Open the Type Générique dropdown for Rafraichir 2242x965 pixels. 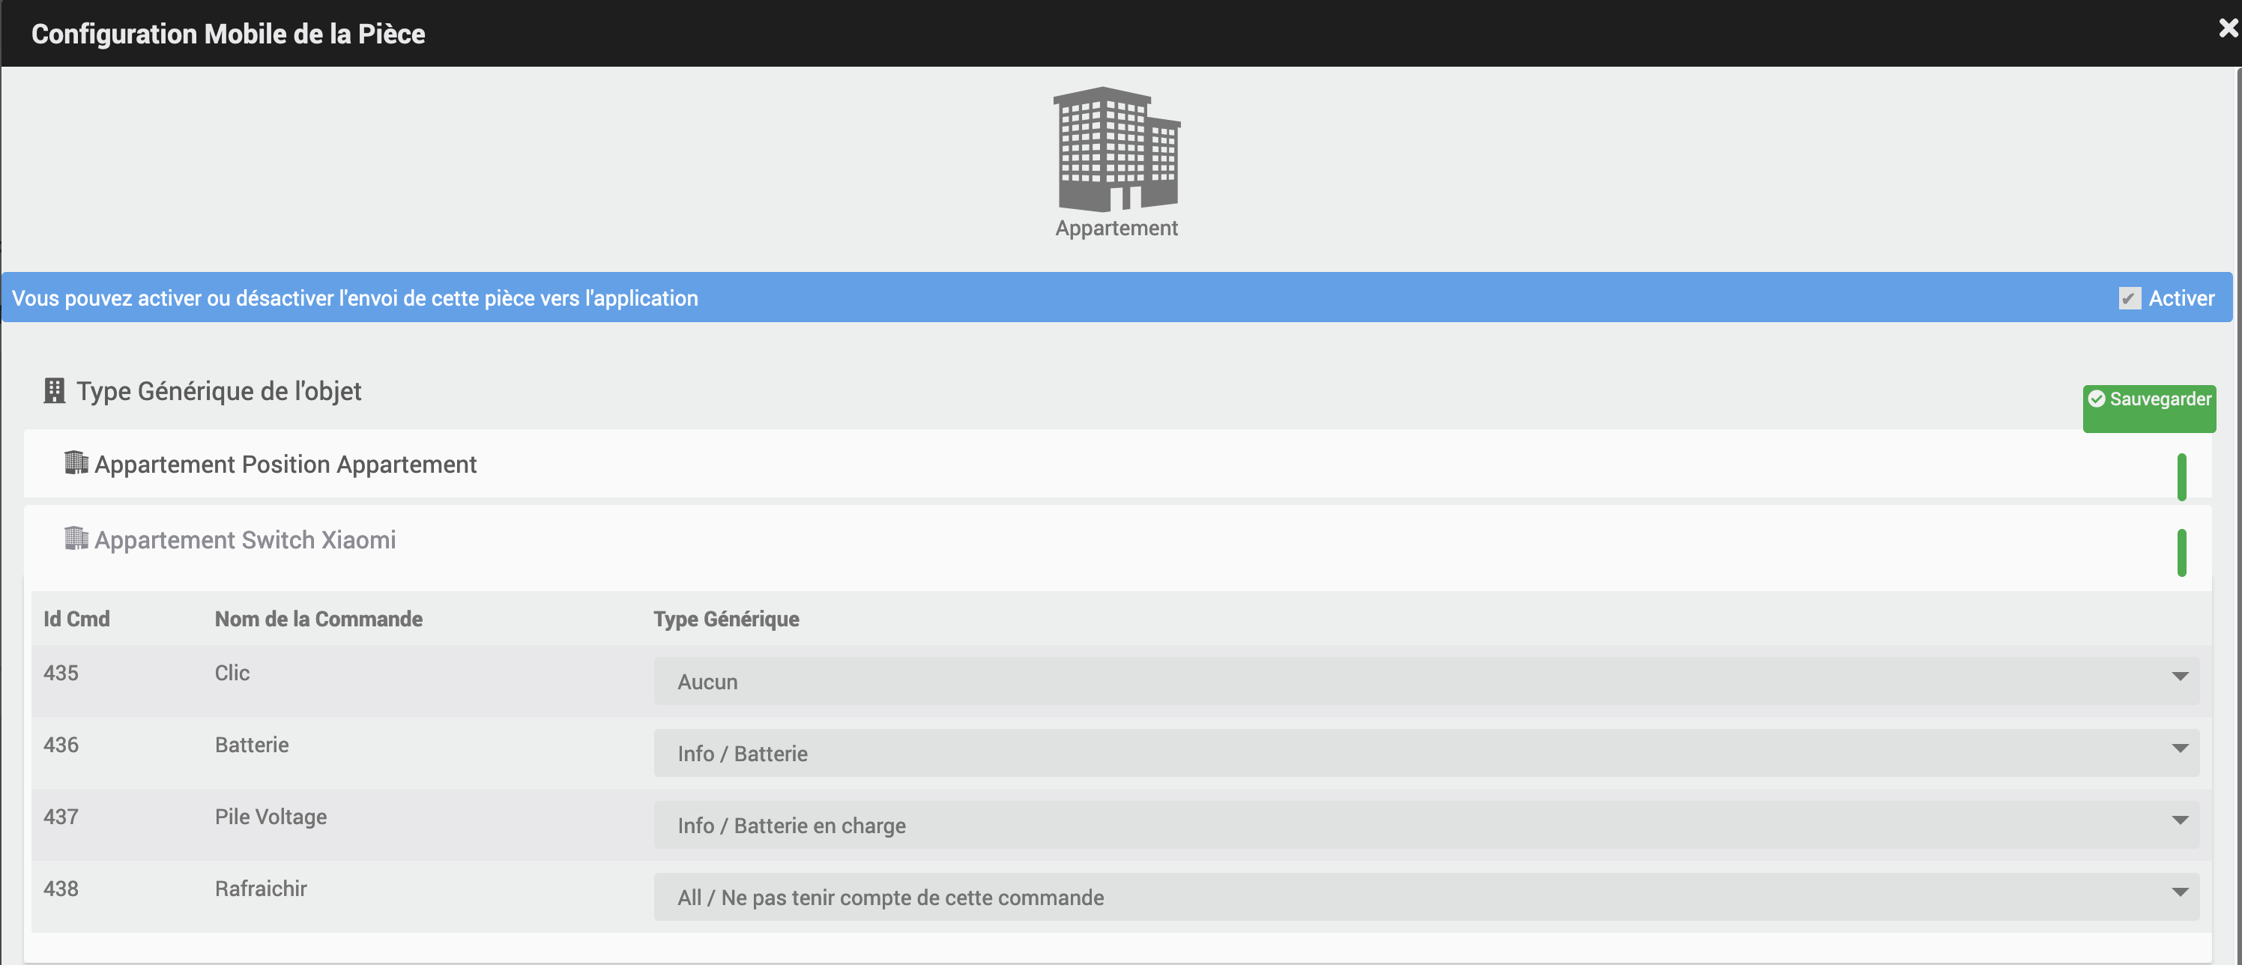click(x=1427, y=897)
